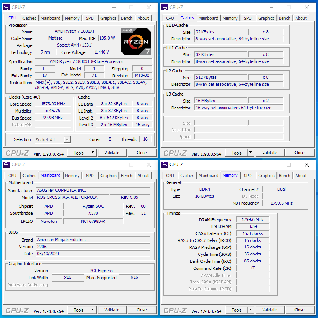Click Max TDP value 105.0 W

click(107, 38)
